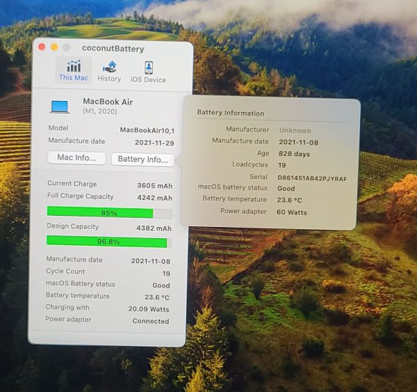Open the Mac Info... details
The width and height of the screenshot is (417, 392).
[76, 158]
